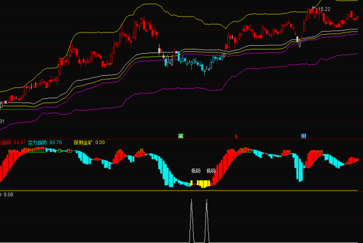Click the yellow 低吸 histogram bars
This screenshot has width=363, height=243.
(204, 184)
